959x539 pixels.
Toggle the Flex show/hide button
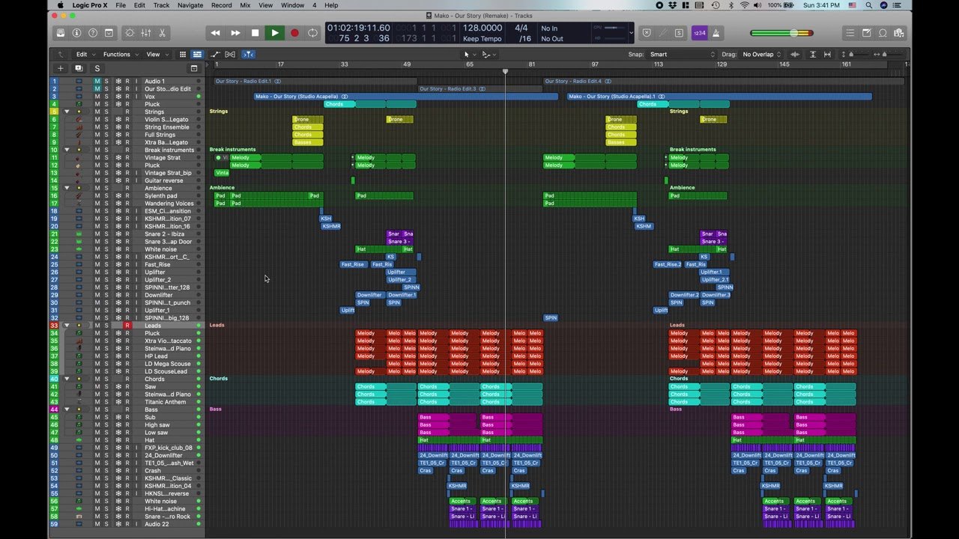click(x=230, y=55)
